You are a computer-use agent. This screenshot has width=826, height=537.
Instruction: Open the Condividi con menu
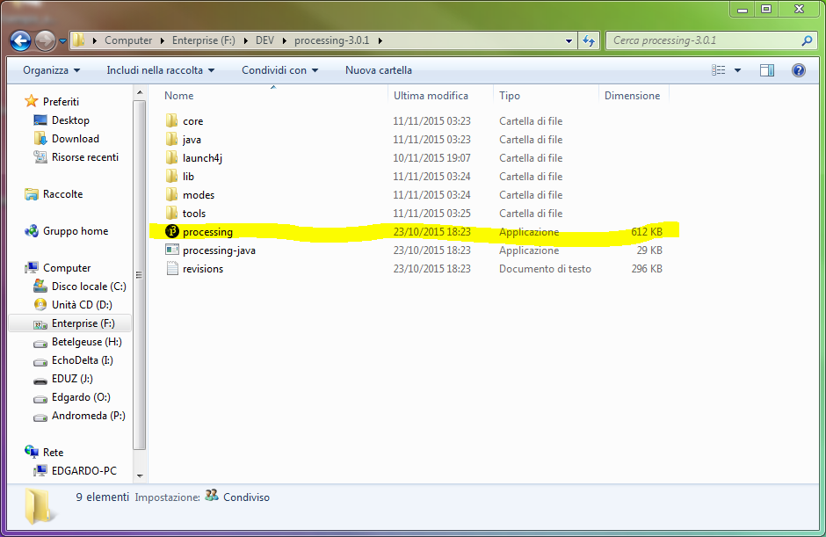[x=279, y=70]
